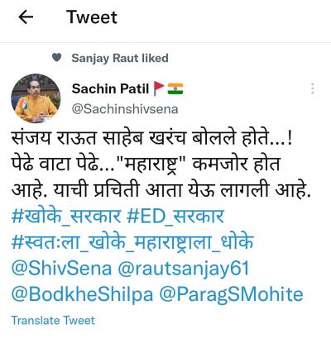
Task: Open the #खोके_सरकार hashtag
Action: [x=66, y=217]
